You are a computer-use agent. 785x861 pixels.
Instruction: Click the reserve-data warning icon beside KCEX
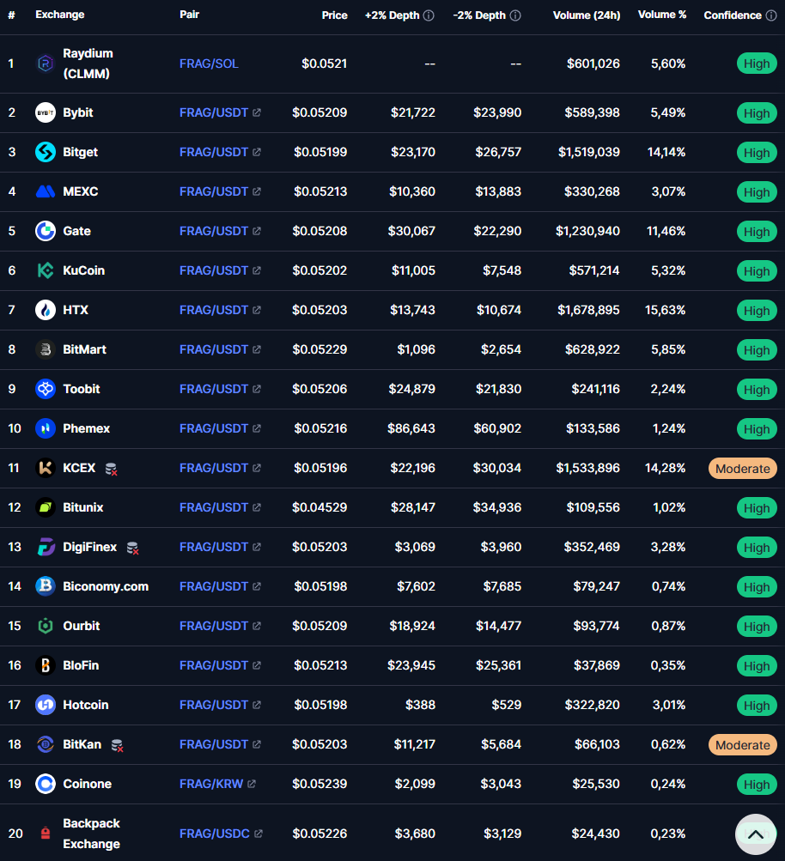tap(111, 469)
